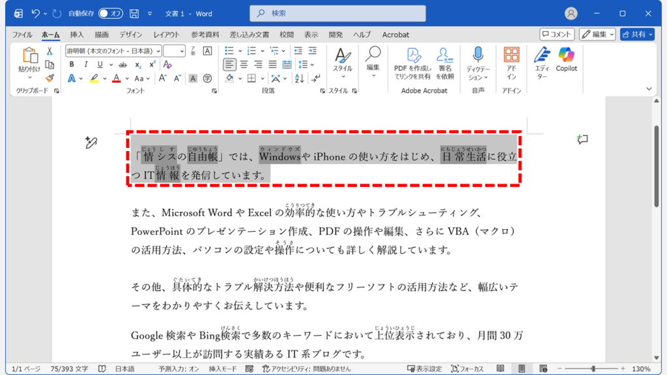Open the 校閲 ribbon tab

pos(286,35)
